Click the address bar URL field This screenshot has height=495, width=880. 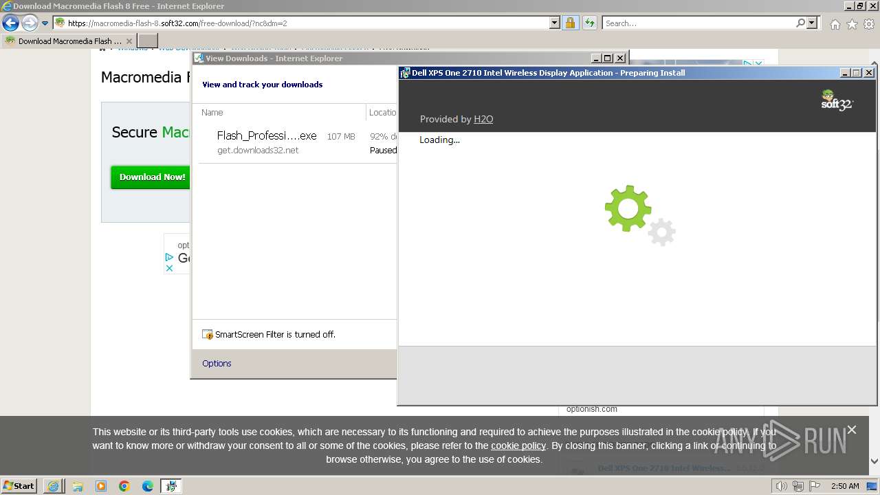[302, 23]
